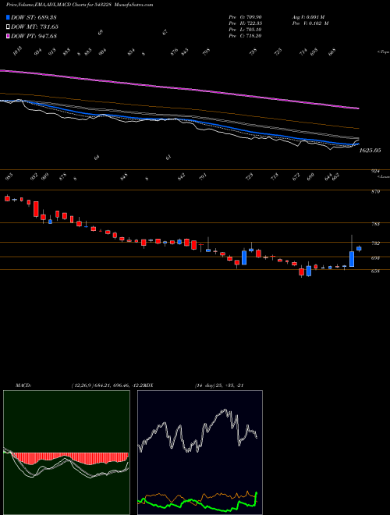
Task: Click the 'Pre H: 722.35' high value
Action: [x=245, y=23]
